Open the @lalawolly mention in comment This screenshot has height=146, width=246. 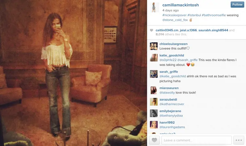pos(167,93)
